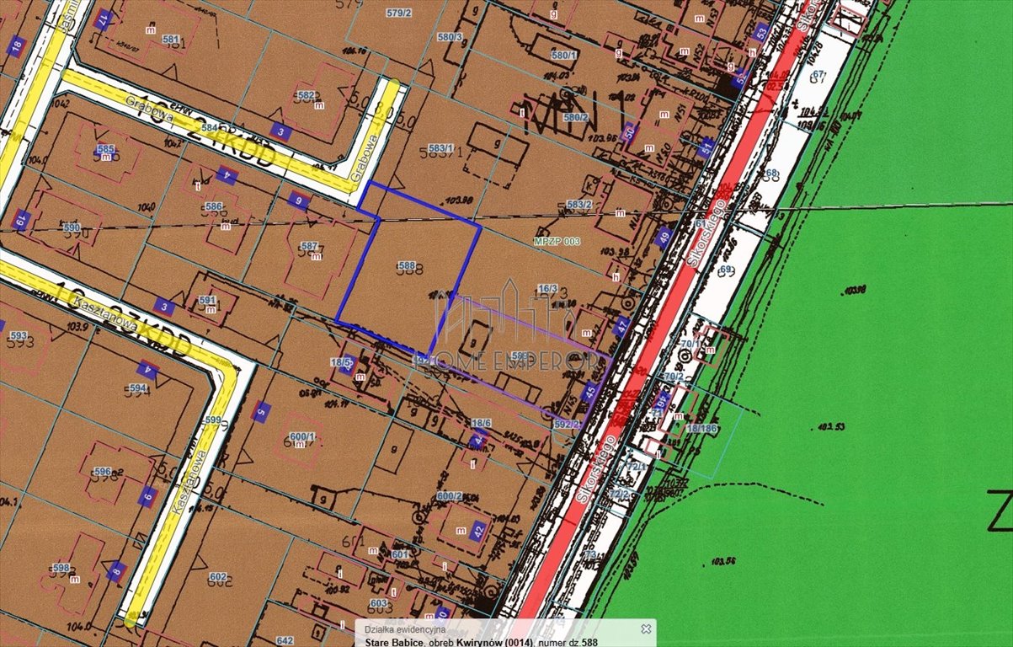Click the blue address marker "53"
This screenshot has height=647, width=1013.
(760, 32)
